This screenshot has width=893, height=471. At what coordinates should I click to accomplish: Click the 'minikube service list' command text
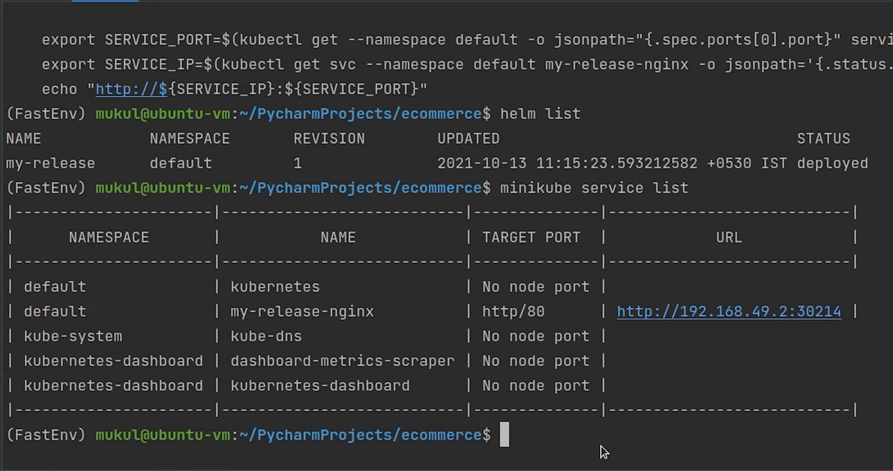pyautogui.click(x=594, y=188)
